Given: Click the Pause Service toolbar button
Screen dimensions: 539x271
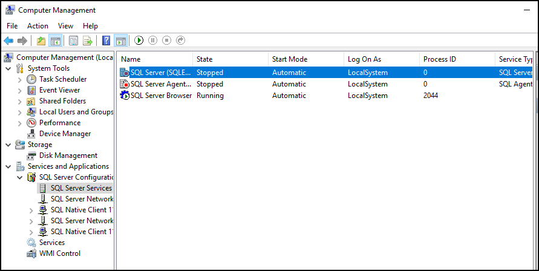Looking at the screenshot, I should [152, 41].
